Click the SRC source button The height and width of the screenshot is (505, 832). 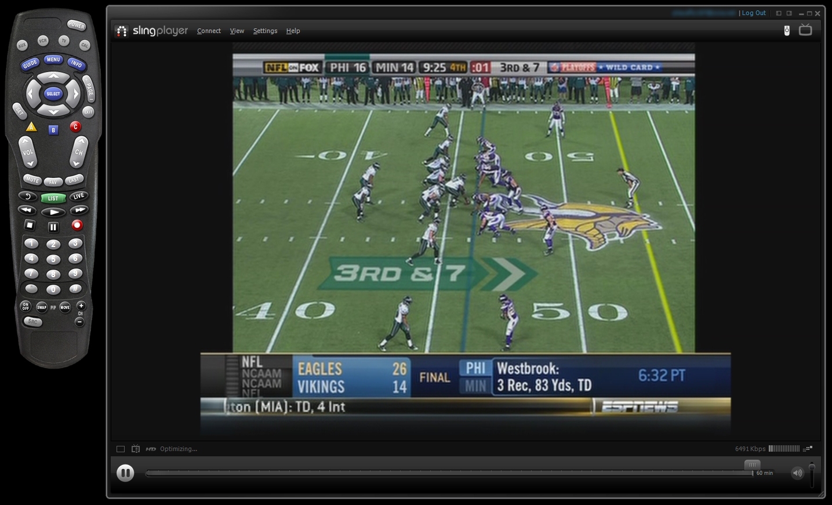point(33,322)
